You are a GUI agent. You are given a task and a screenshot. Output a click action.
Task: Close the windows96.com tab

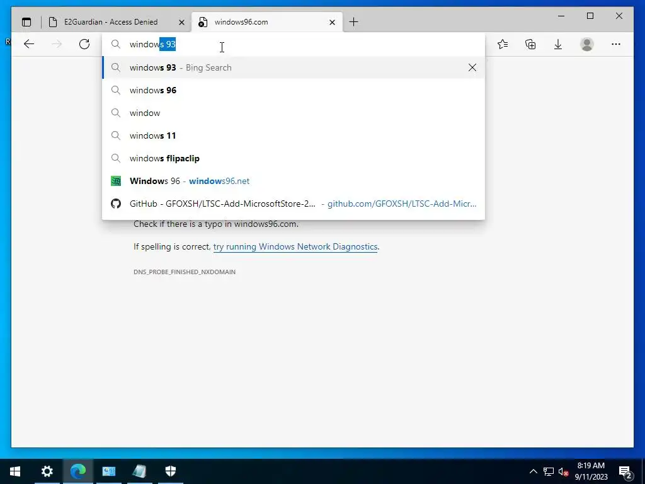tap(333, 22)
